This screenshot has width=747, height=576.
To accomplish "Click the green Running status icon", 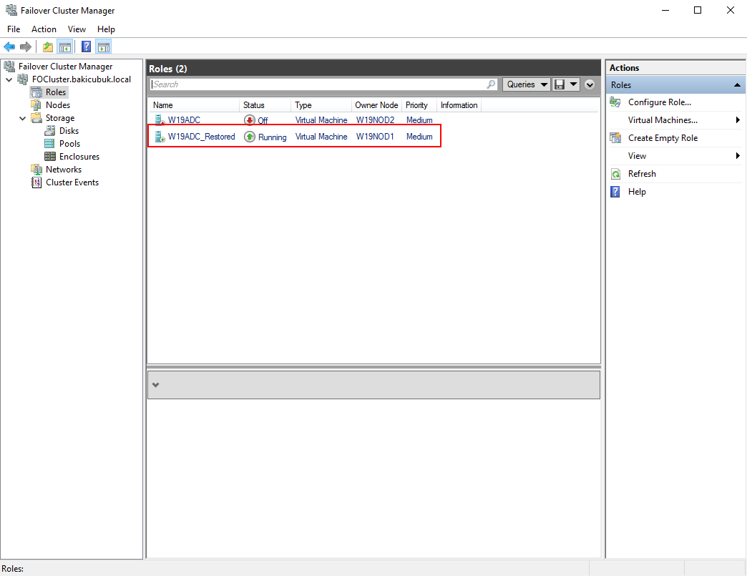I will pyautogui.click(x=250, y=137).
